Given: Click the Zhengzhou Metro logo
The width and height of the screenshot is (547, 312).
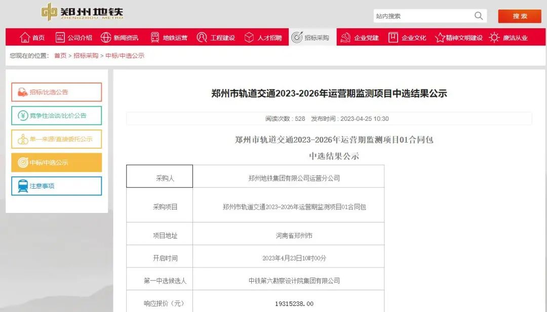Looking at the screenshot, I should [83, 12].
